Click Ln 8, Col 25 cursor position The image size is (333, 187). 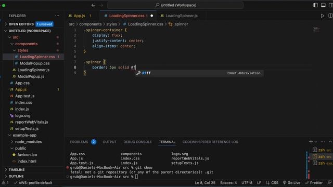[x=205, y=183]
